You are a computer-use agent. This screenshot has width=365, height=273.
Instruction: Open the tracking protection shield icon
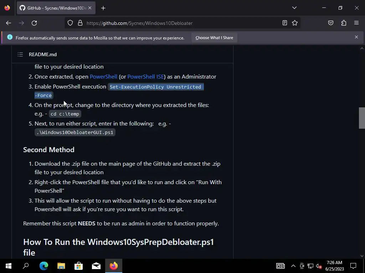pyautogui.click(x=70, y=23)
